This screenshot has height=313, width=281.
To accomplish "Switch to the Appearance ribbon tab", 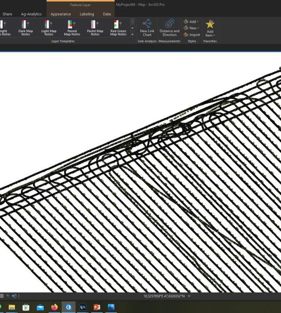I will tap(60, 14).
